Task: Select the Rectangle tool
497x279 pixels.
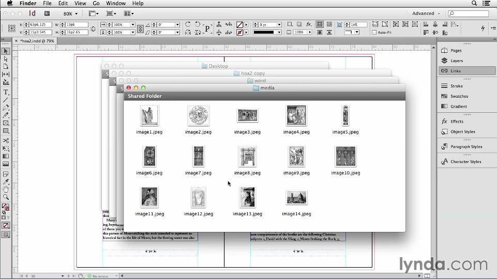Action: click(x=6, y=131)
